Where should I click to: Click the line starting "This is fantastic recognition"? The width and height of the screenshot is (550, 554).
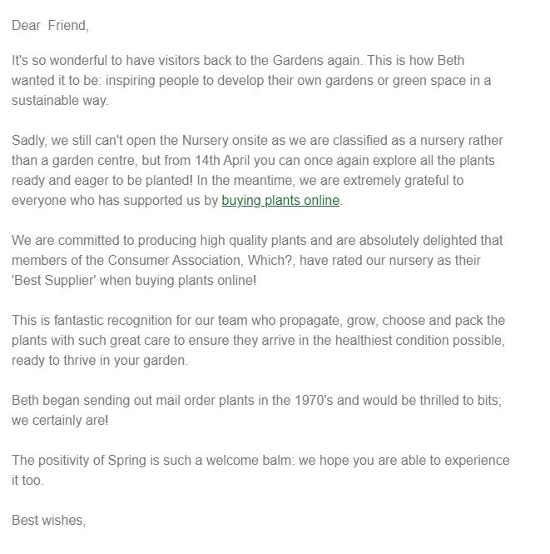click(258, 321)
